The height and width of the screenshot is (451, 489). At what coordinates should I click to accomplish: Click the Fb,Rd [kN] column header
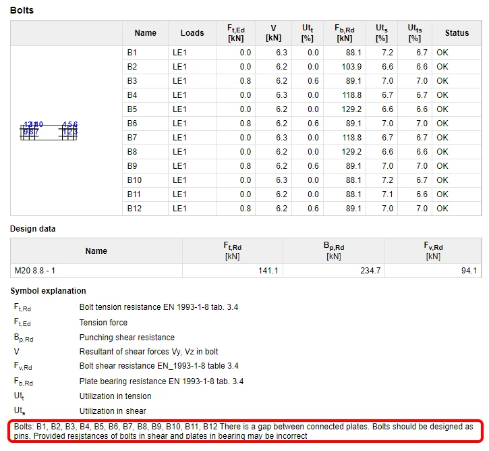click(345, 33)
